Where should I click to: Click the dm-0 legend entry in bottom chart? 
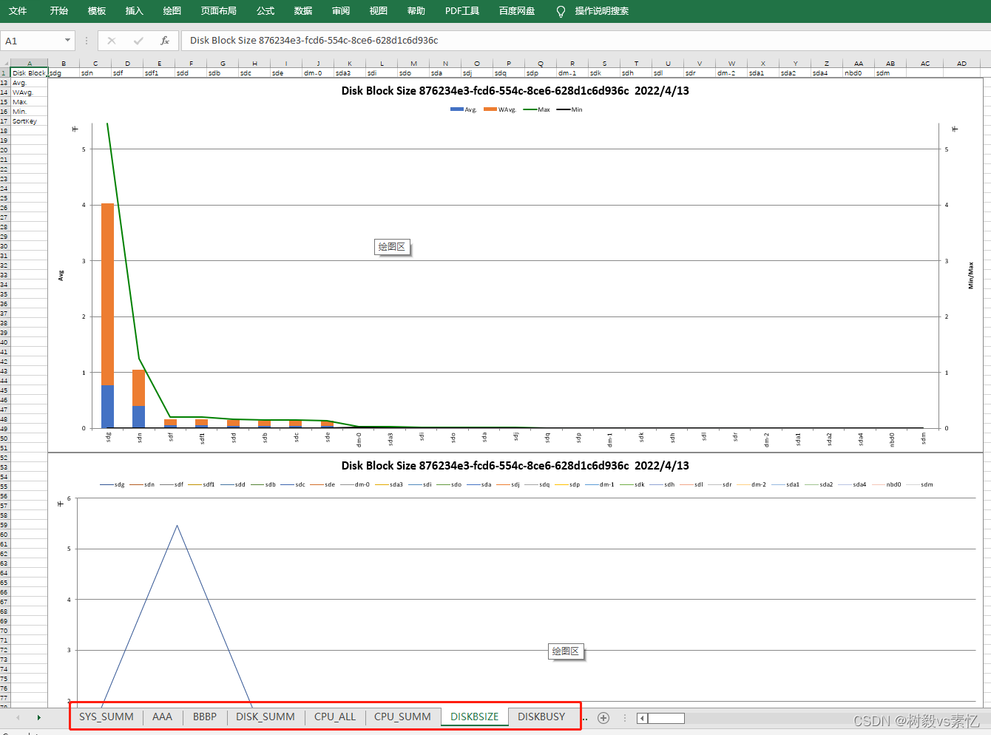click(x=355, y=484)
